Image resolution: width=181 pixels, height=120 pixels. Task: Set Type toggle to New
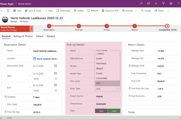tap(101, 111)
